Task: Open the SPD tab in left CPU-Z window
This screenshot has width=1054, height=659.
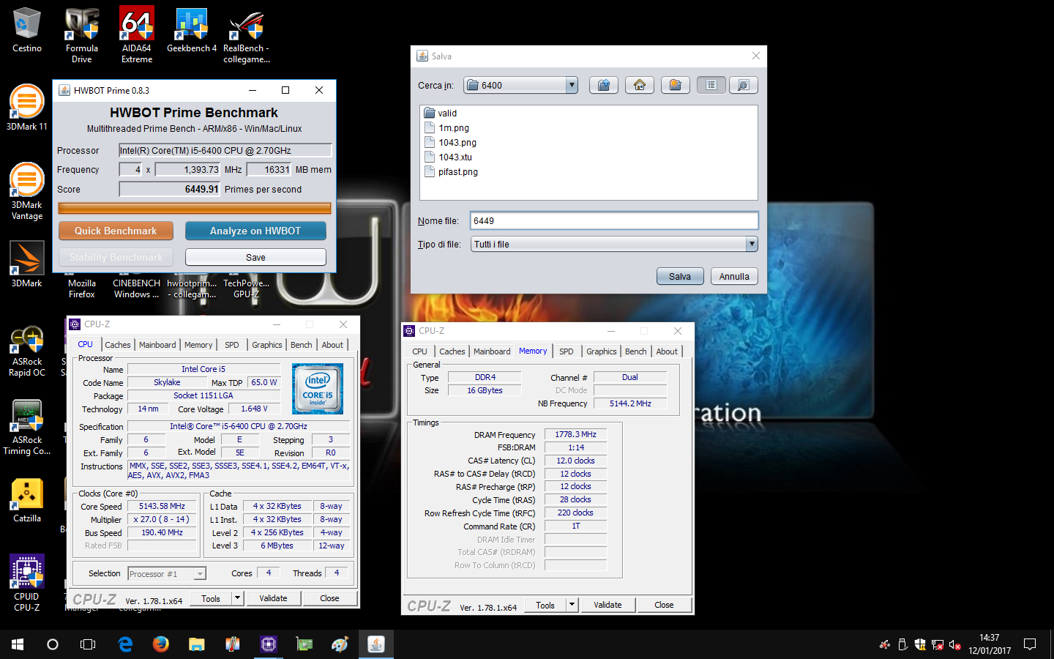Action: [232, 345]
